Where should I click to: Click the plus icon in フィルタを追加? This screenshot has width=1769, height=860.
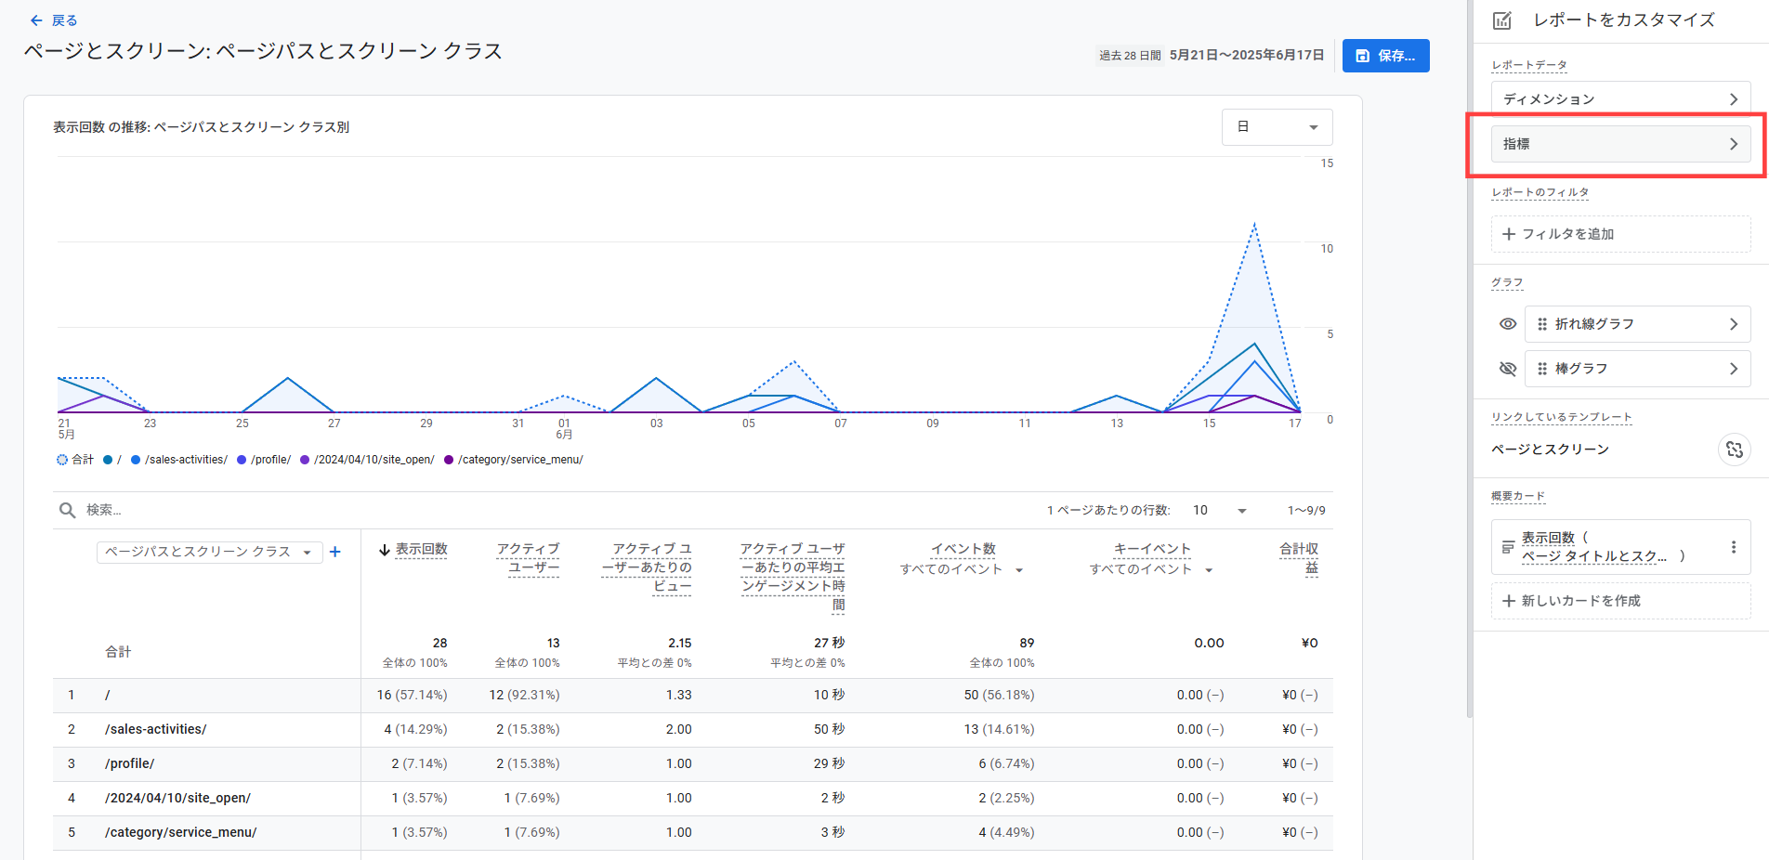coord(1509,234)
